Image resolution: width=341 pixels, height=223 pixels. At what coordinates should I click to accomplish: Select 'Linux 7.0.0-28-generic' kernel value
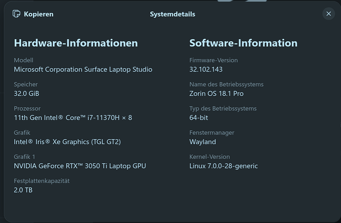tap(223, 166)
